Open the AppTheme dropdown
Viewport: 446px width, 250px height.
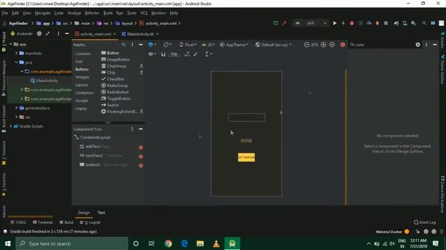234,44
